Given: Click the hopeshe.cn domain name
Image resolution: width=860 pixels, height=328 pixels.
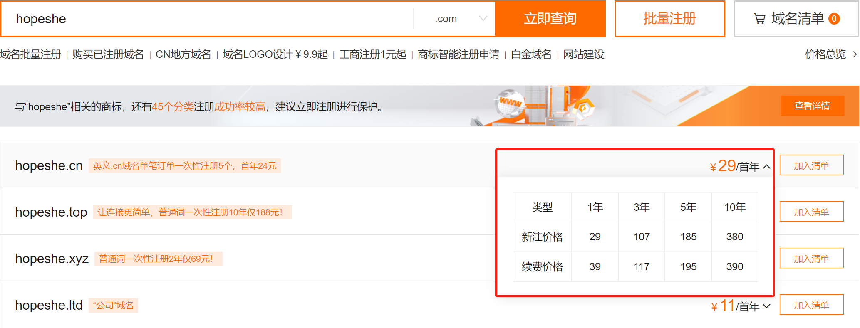Looking at the screenshot, I should tap(49, 165).
